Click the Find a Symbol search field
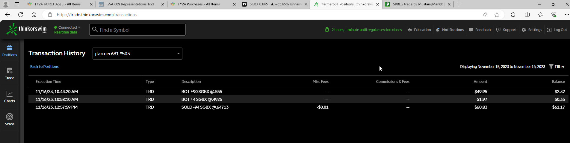The image size is (570, 143). [x=137, y=30]
